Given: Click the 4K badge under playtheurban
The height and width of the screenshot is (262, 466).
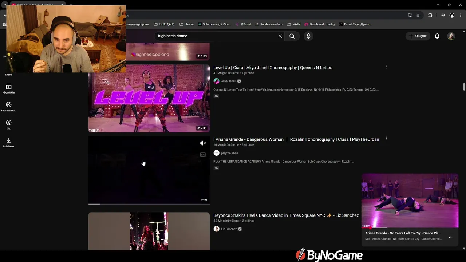Looking at the screenshot, I should (x=216, y=168).
